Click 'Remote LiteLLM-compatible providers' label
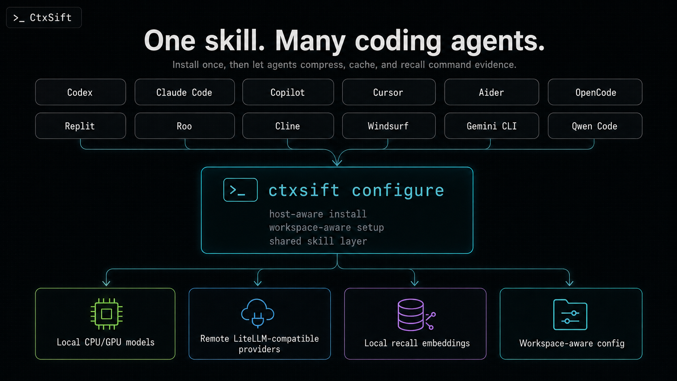Viewport: 677px width, 381px height. click(260, 344)
